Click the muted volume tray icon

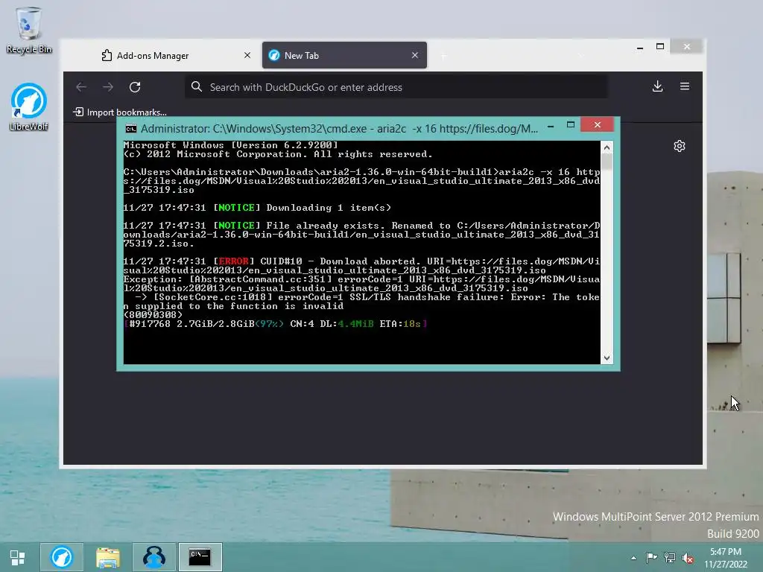coord(688,558)
